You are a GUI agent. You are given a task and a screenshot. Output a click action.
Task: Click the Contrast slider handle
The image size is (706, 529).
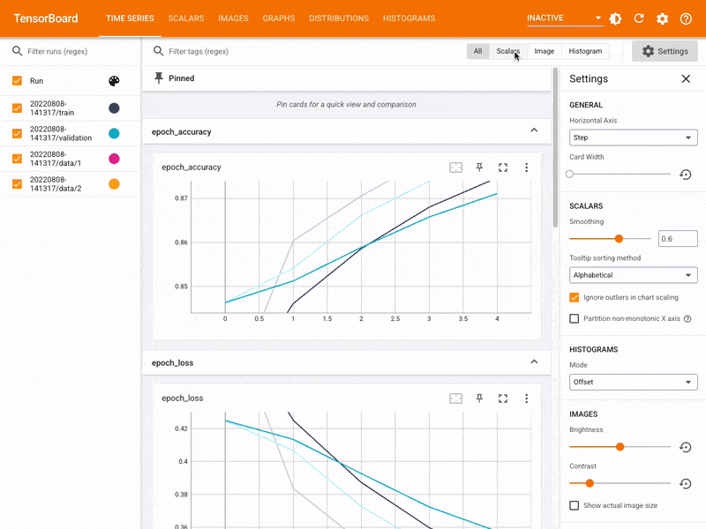coord(590,483)
